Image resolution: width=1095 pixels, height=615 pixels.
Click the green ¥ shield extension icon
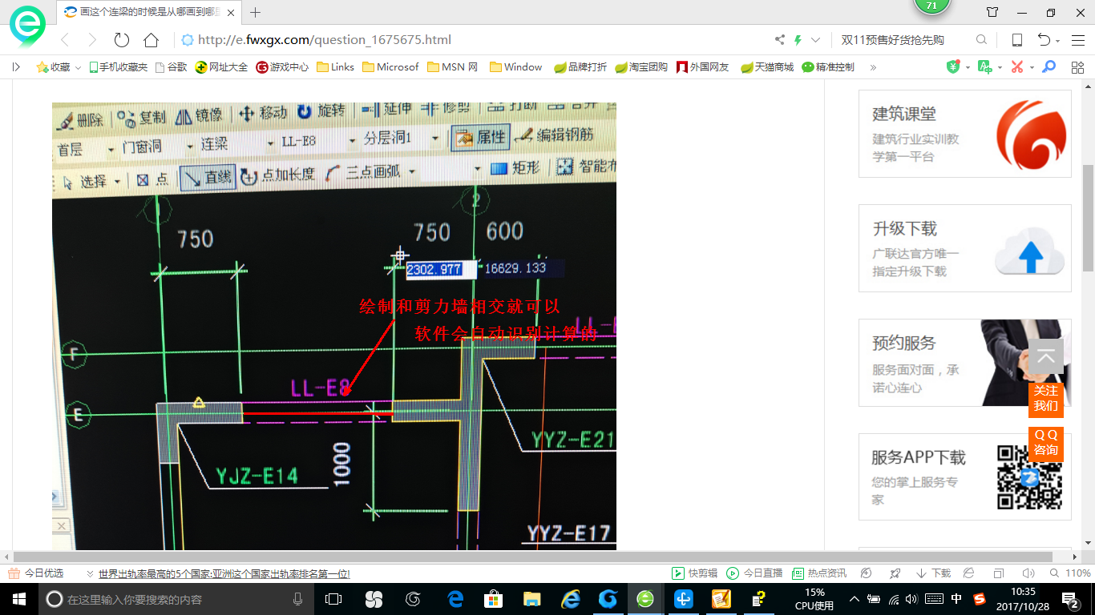(953, 67)
